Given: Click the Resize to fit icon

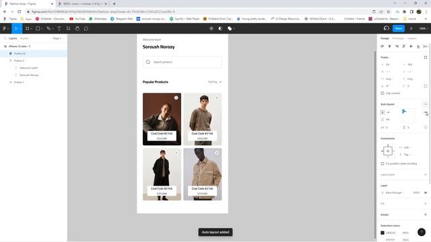Looking at the screenshot, I should (426, 57).
